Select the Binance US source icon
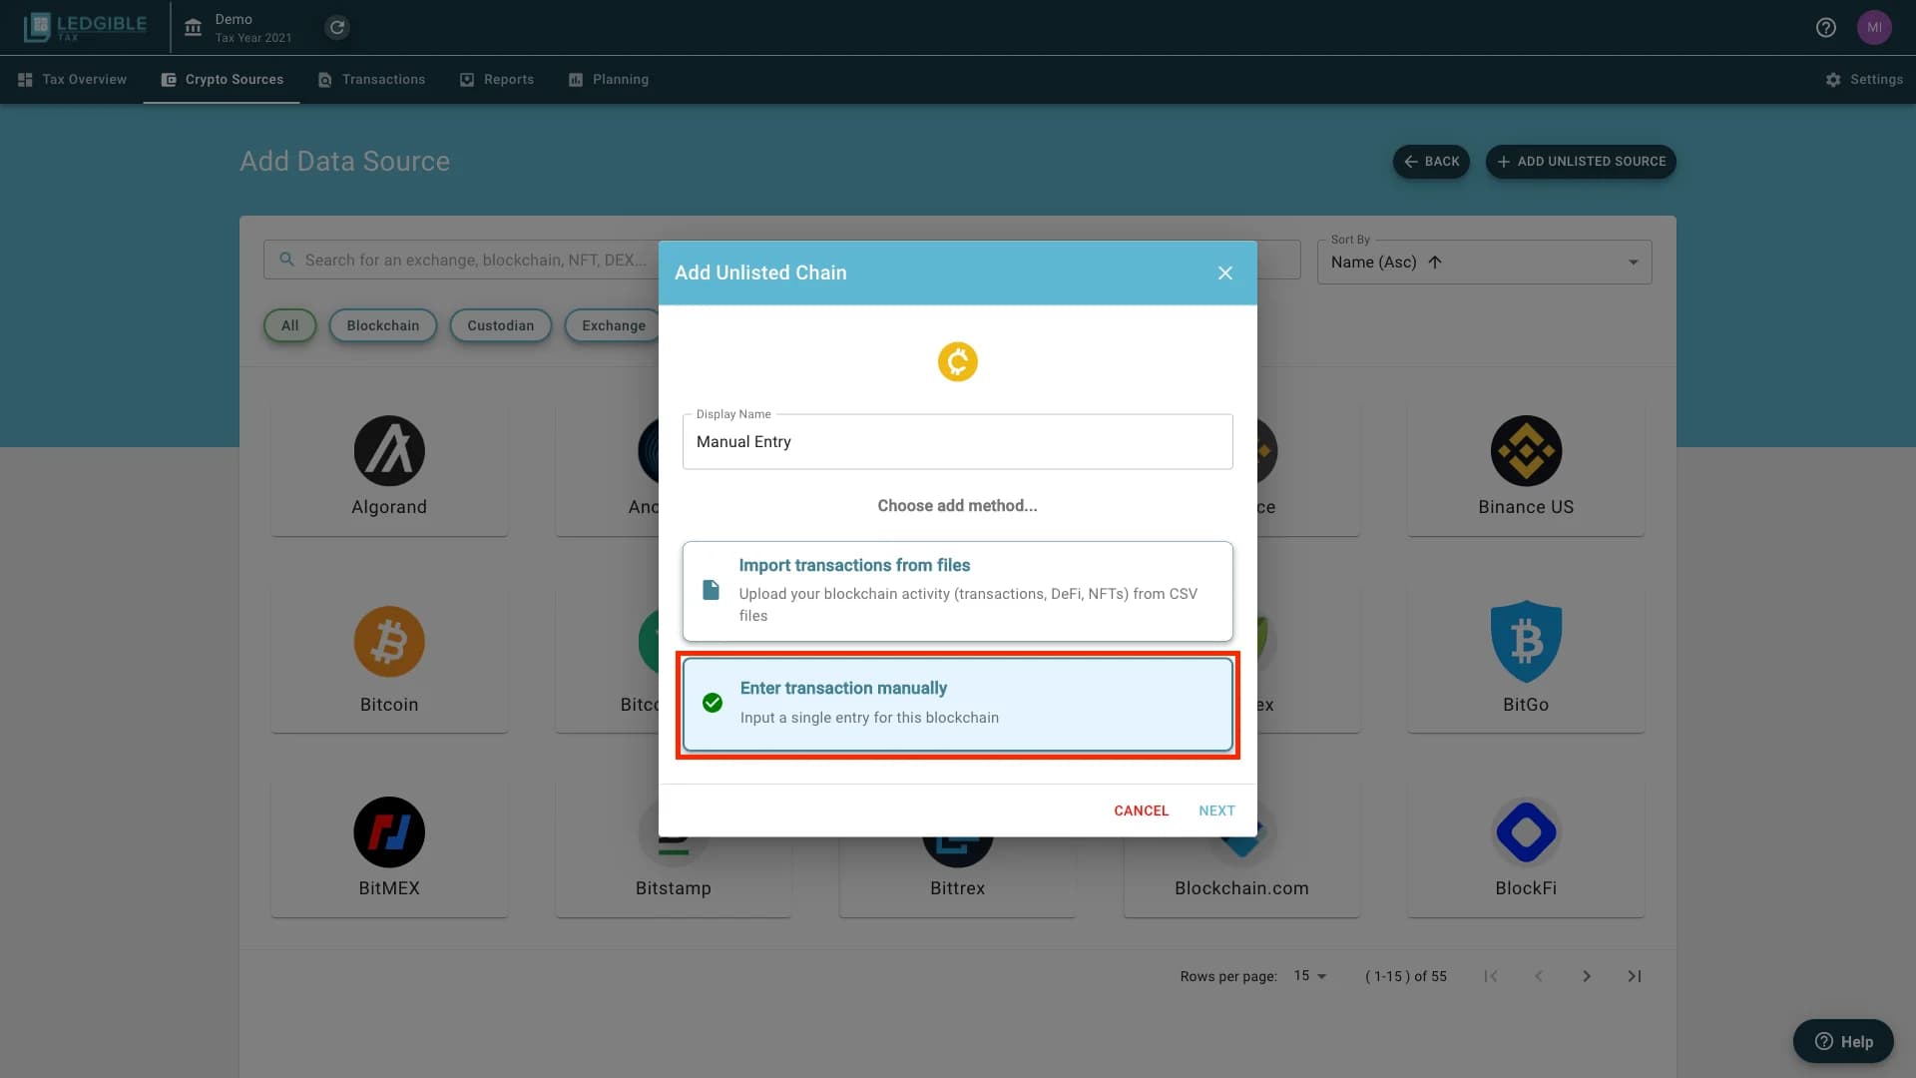The width and height of the screenshot is (1916, 1078). (1526, 451)
